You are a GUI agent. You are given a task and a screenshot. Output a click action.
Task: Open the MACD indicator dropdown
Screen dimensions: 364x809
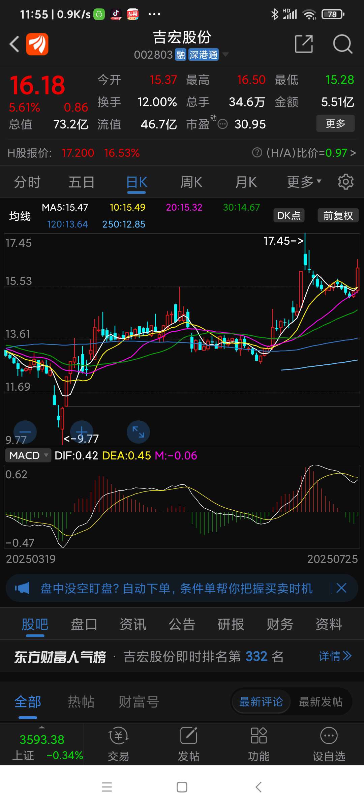(28, 455)
